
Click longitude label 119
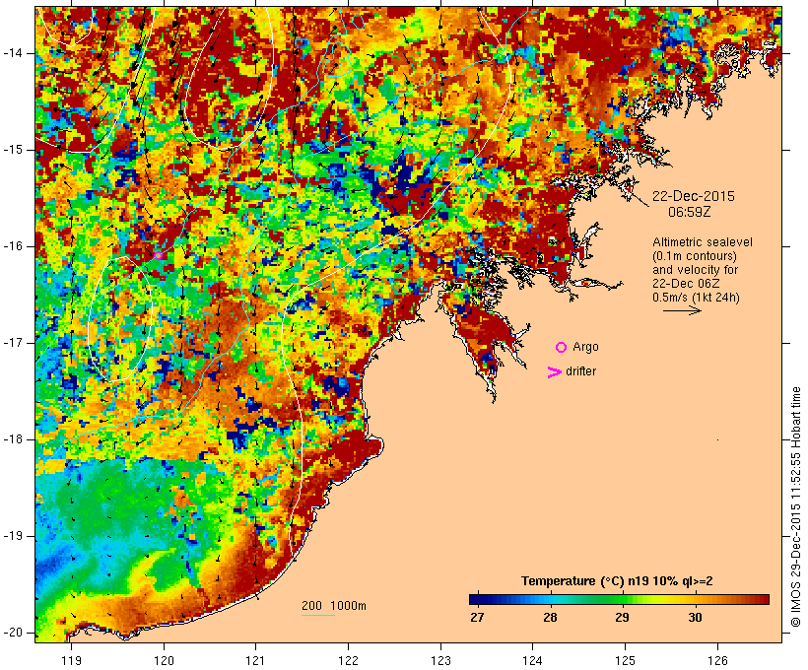tap(71, 660)
